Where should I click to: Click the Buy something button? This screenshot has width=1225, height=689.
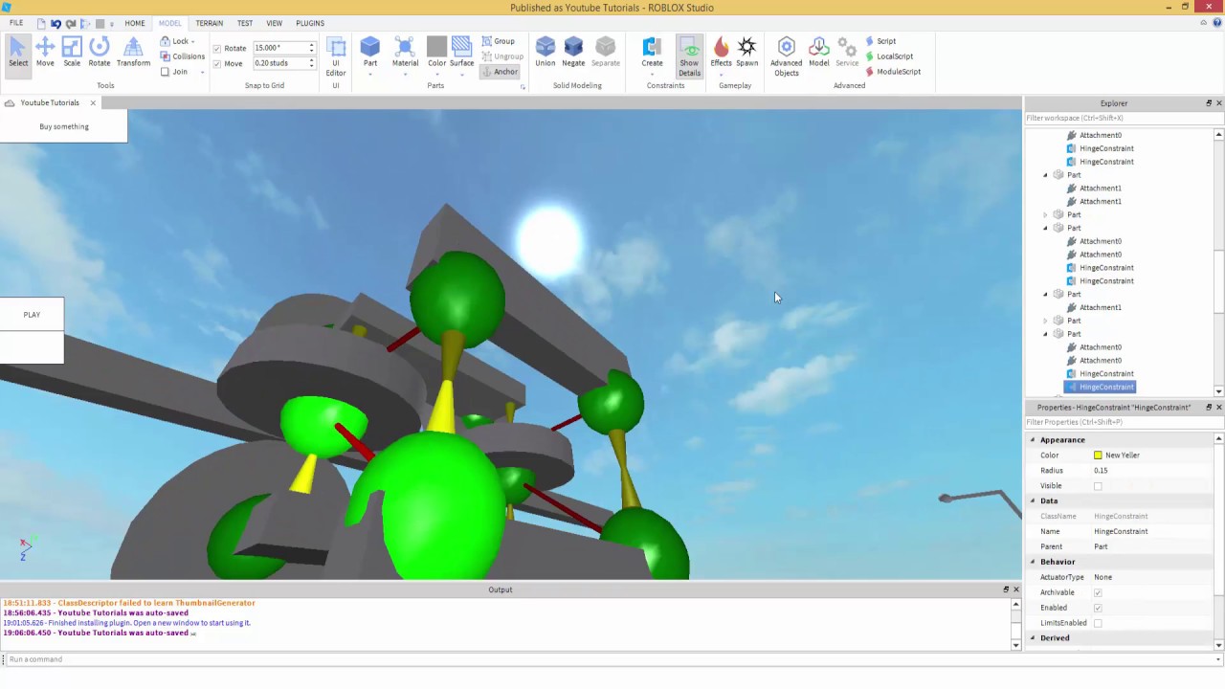(63, 126)
